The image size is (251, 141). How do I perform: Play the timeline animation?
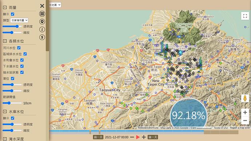point(138,137)
